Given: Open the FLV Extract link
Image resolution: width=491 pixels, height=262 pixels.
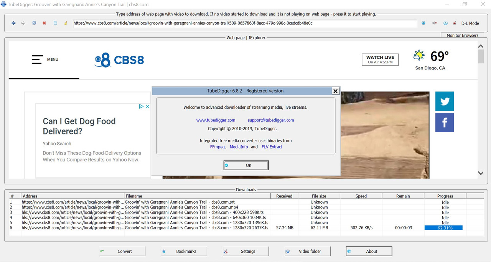Looking at the screenshot, I should click(272, 147).
